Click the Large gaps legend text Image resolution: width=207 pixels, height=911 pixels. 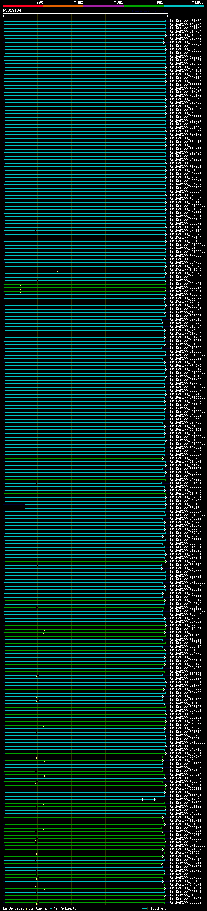[x=14, y=908]
